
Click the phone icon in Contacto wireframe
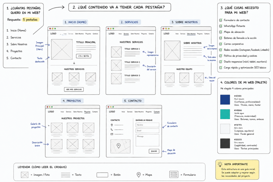pyautogui.click(x=112, y=130)
